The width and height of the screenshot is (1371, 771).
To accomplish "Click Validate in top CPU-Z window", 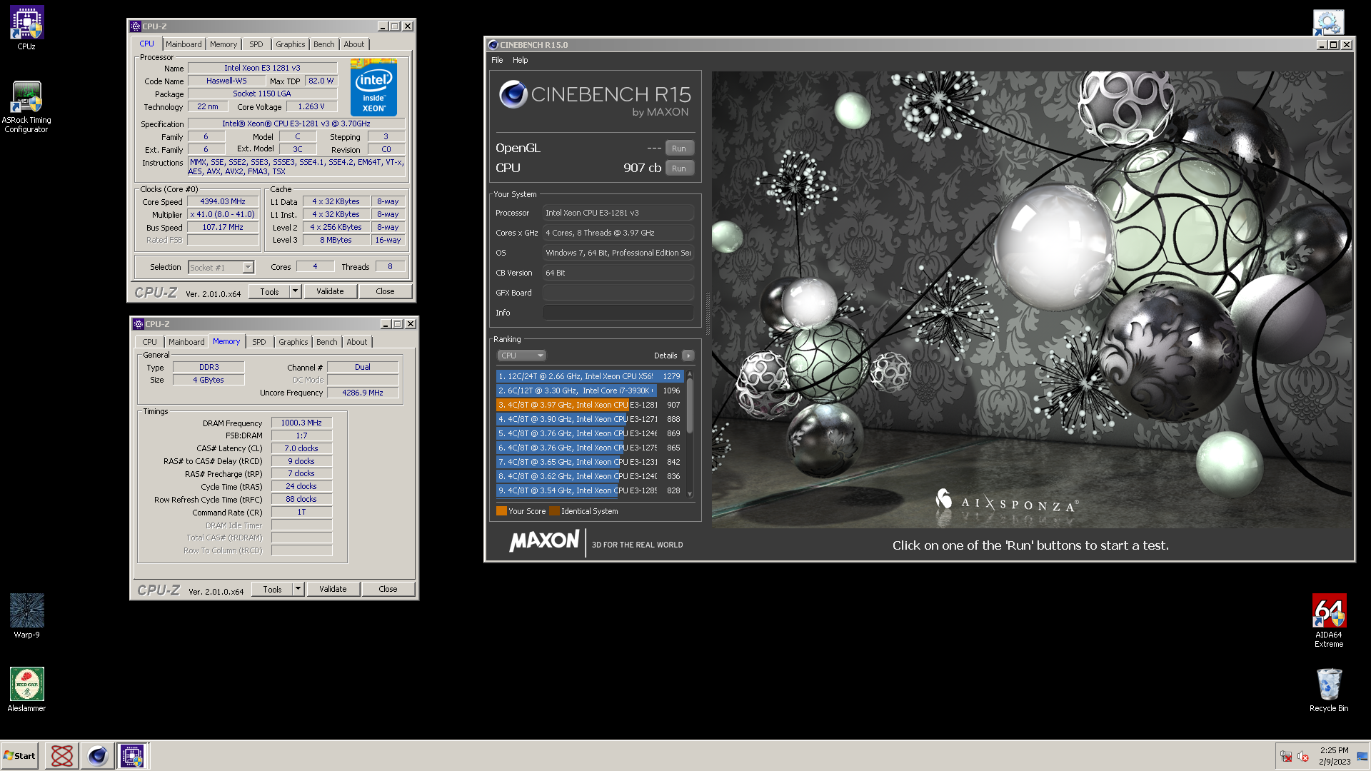I will tap(330, 291).
